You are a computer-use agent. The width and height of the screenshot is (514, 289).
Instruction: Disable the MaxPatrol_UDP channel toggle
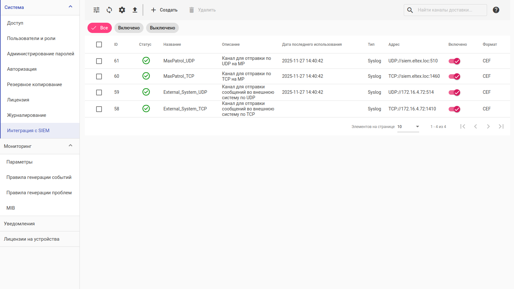[454, 61]
